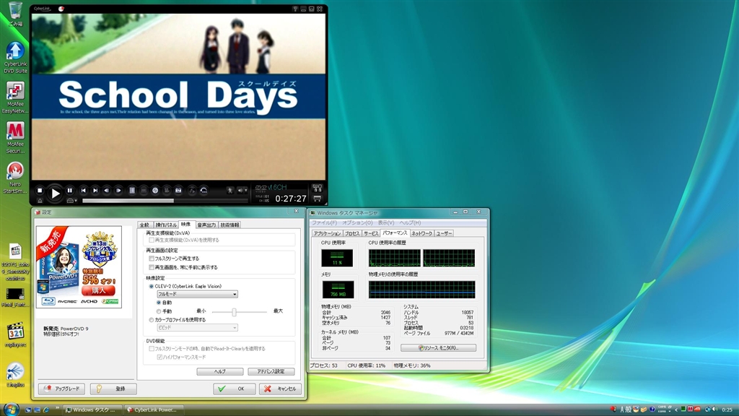
Task: Step forward one frame in PowerDVD
Action: pyautogui.click(x=119, y=191)
